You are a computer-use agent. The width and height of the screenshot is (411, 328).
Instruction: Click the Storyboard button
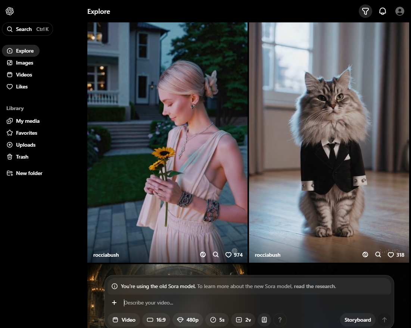[357, 320]
